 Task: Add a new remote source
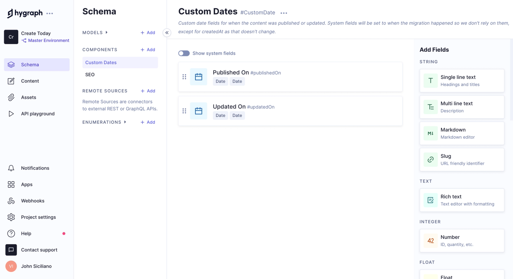pyautogui.click(x=148, y=91)
